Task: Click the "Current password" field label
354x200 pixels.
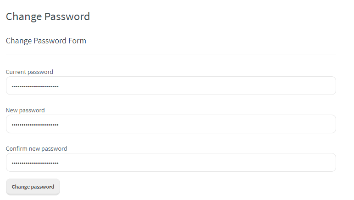Action: (x=29, y=72)
